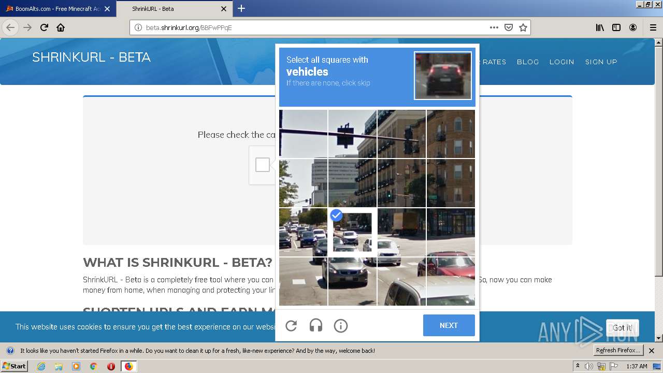This screenshot has height=373, width=663.
Task: Open the volume control in system tray
Action: pos(588,366)
